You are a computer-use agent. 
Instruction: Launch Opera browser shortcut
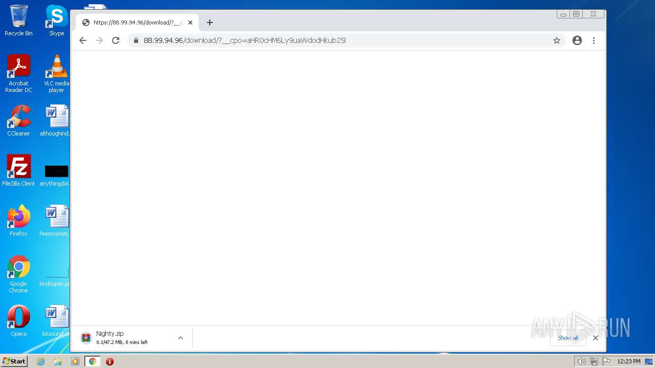pyautogui.click(x=18, y=321)
